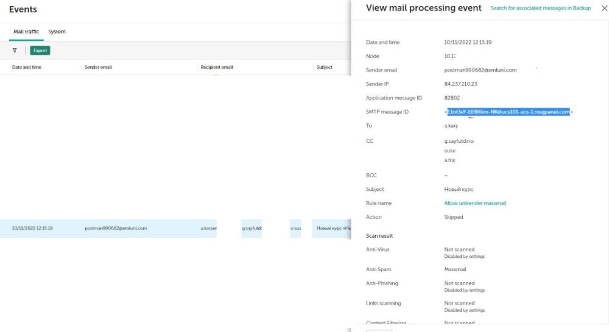The width and height of the screenshot is (609, 332).
Task: Click postman990682@emluni.com in the table row
Action: click(x=116, y=228)
